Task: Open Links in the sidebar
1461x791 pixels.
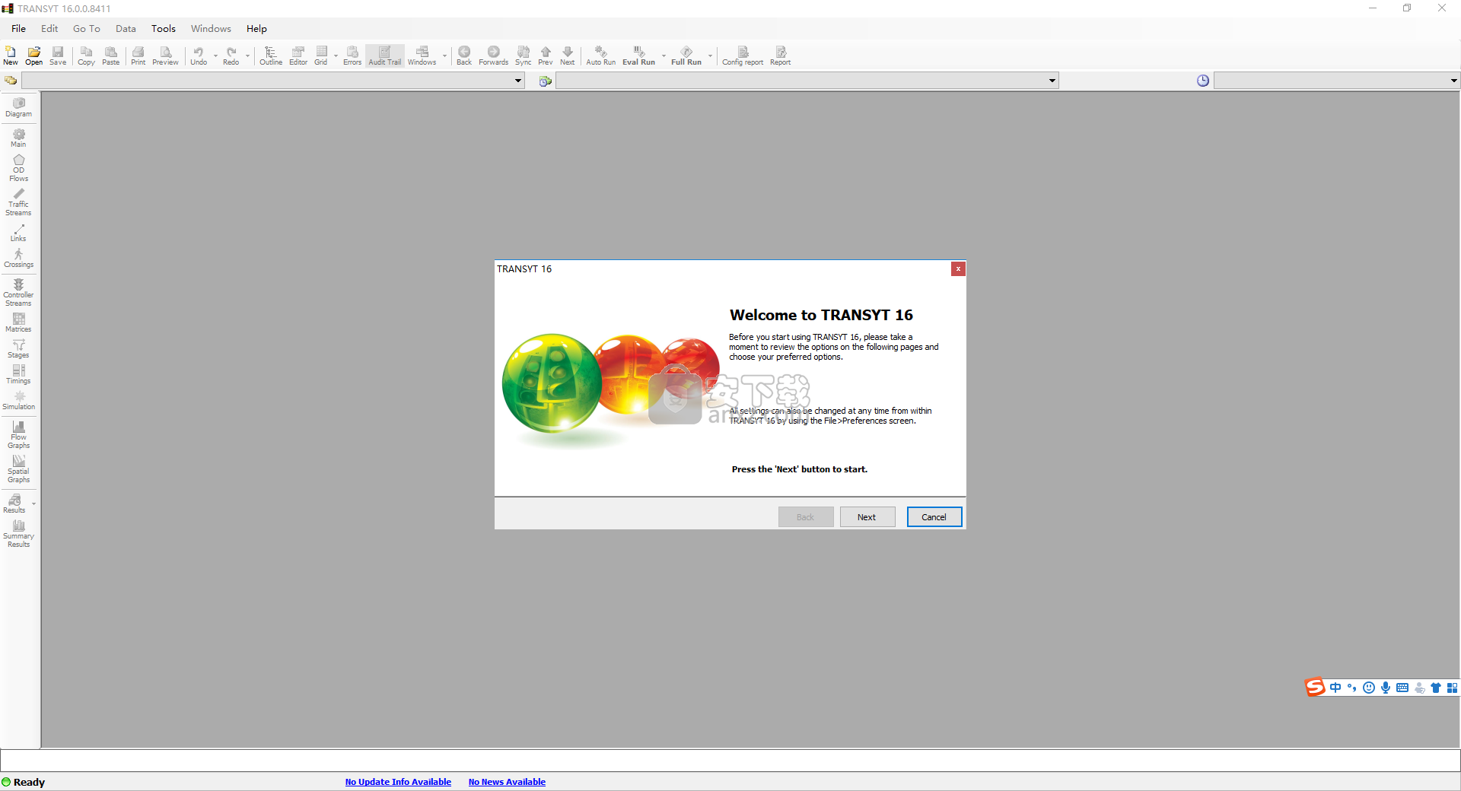Action: tap(19, 233)
